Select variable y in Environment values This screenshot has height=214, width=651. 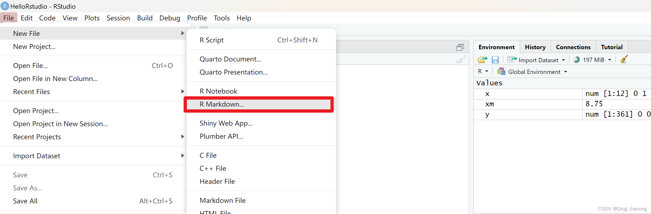coord(487,114)
